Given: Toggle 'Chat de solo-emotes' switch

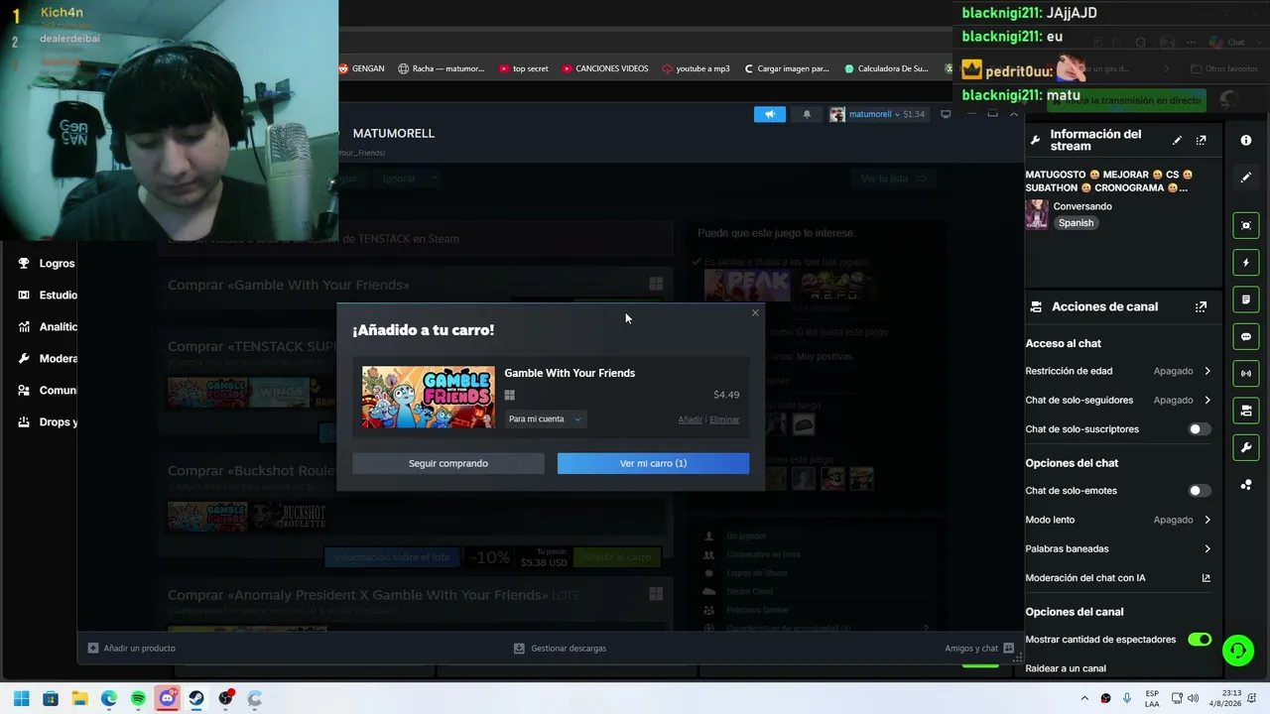Looking at the screenshot, I should point(1200,491).
